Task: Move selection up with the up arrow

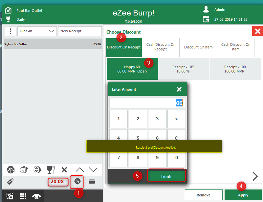Action: 80,170
